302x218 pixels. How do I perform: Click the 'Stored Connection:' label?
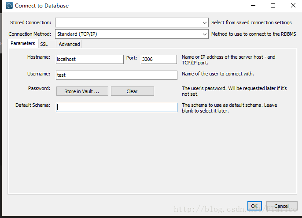pos(31,23)
